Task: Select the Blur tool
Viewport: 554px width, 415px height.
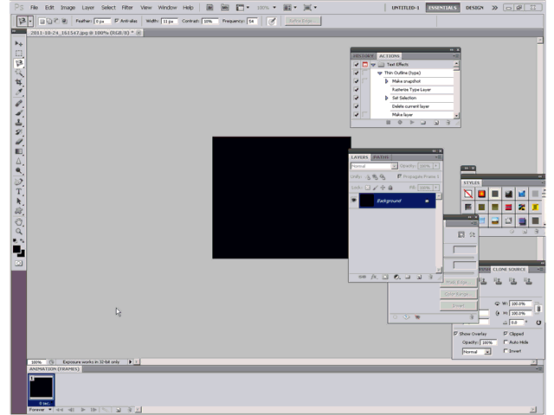Action: [19, 162]
